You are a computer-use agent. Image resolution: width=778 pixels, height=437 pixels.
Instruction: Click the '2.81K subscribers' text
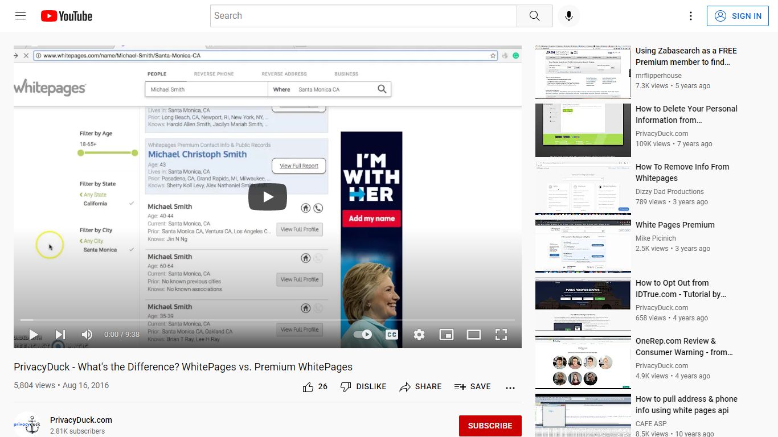click(x=77, y=431)
